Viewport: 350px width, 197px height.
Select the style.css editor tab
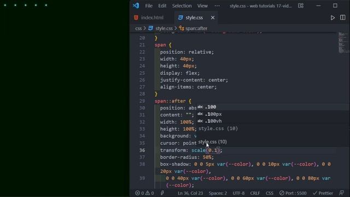tap(194, 18)
